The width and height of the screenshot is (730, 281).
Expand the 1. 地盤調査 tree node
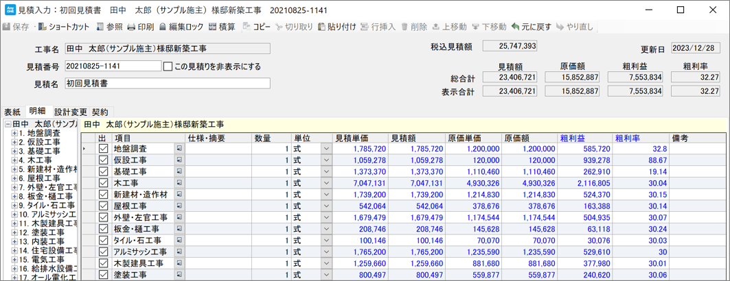pyautogui.click(x=14, y=133)
